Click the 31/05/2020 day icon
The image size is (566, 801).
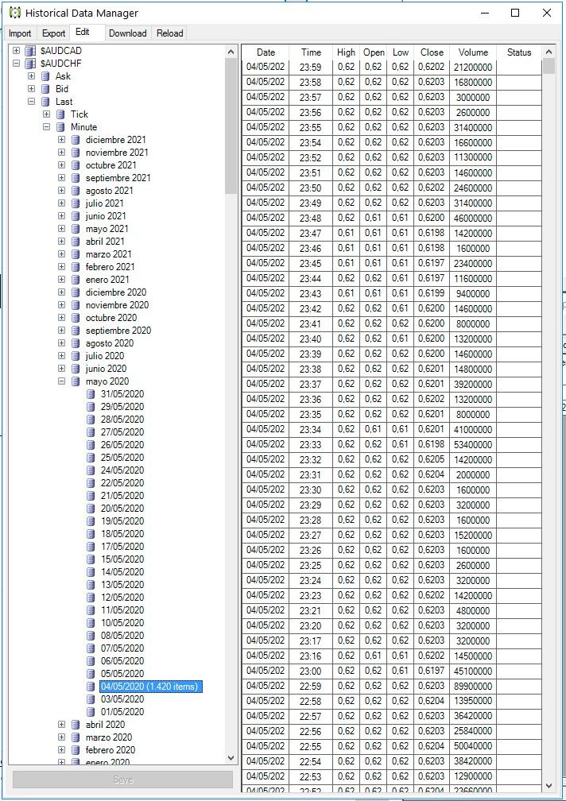[91, 394]
